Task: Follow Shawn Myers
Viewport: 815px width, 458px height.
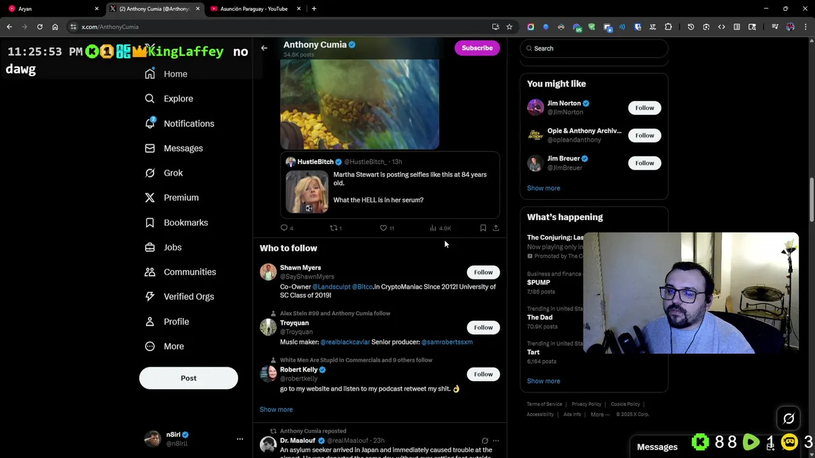Action: (x=483, y=272)
